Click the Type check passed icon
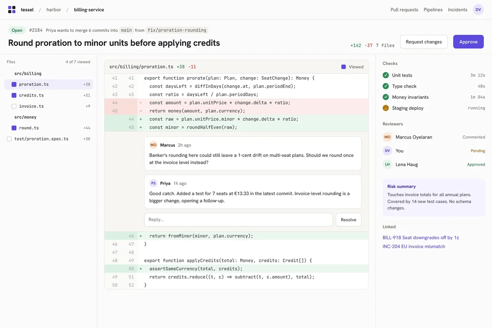The width and height of the screenshot is (492, 328). coord(386,86)
